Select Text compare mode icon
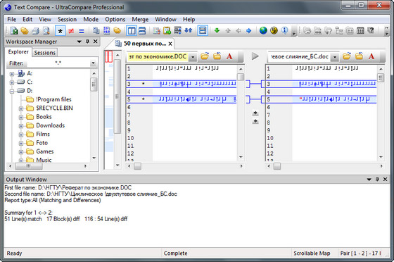Image resolution: width=394 pixels, height=262 pixels. click(x=96, y=31)
